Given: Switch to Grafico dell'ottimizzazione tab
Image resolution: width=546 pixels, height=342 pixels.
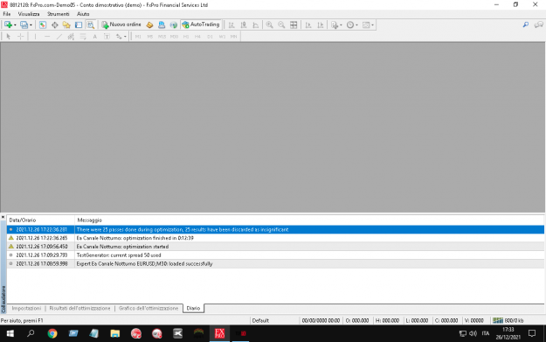Looking at the screenshot, I should tap(149, 308).
